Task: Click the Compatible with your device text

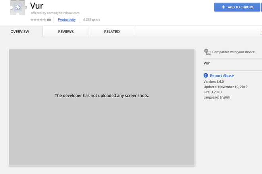Action: click(x=233, y=52)
